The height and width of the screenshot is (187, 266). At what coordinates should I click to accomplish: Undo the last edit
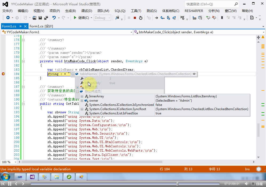tap(54, 18)
